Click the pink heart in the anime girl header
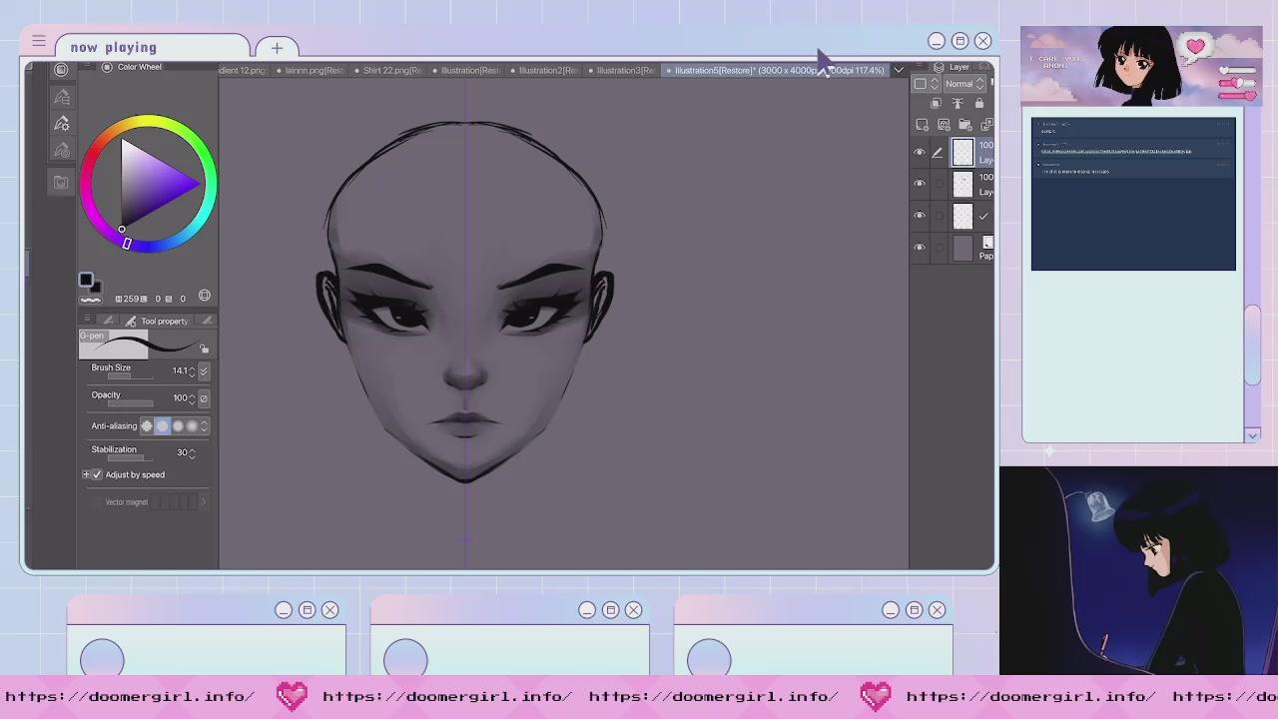Viewport: 1278px width, 719px height. [1196, 46]
